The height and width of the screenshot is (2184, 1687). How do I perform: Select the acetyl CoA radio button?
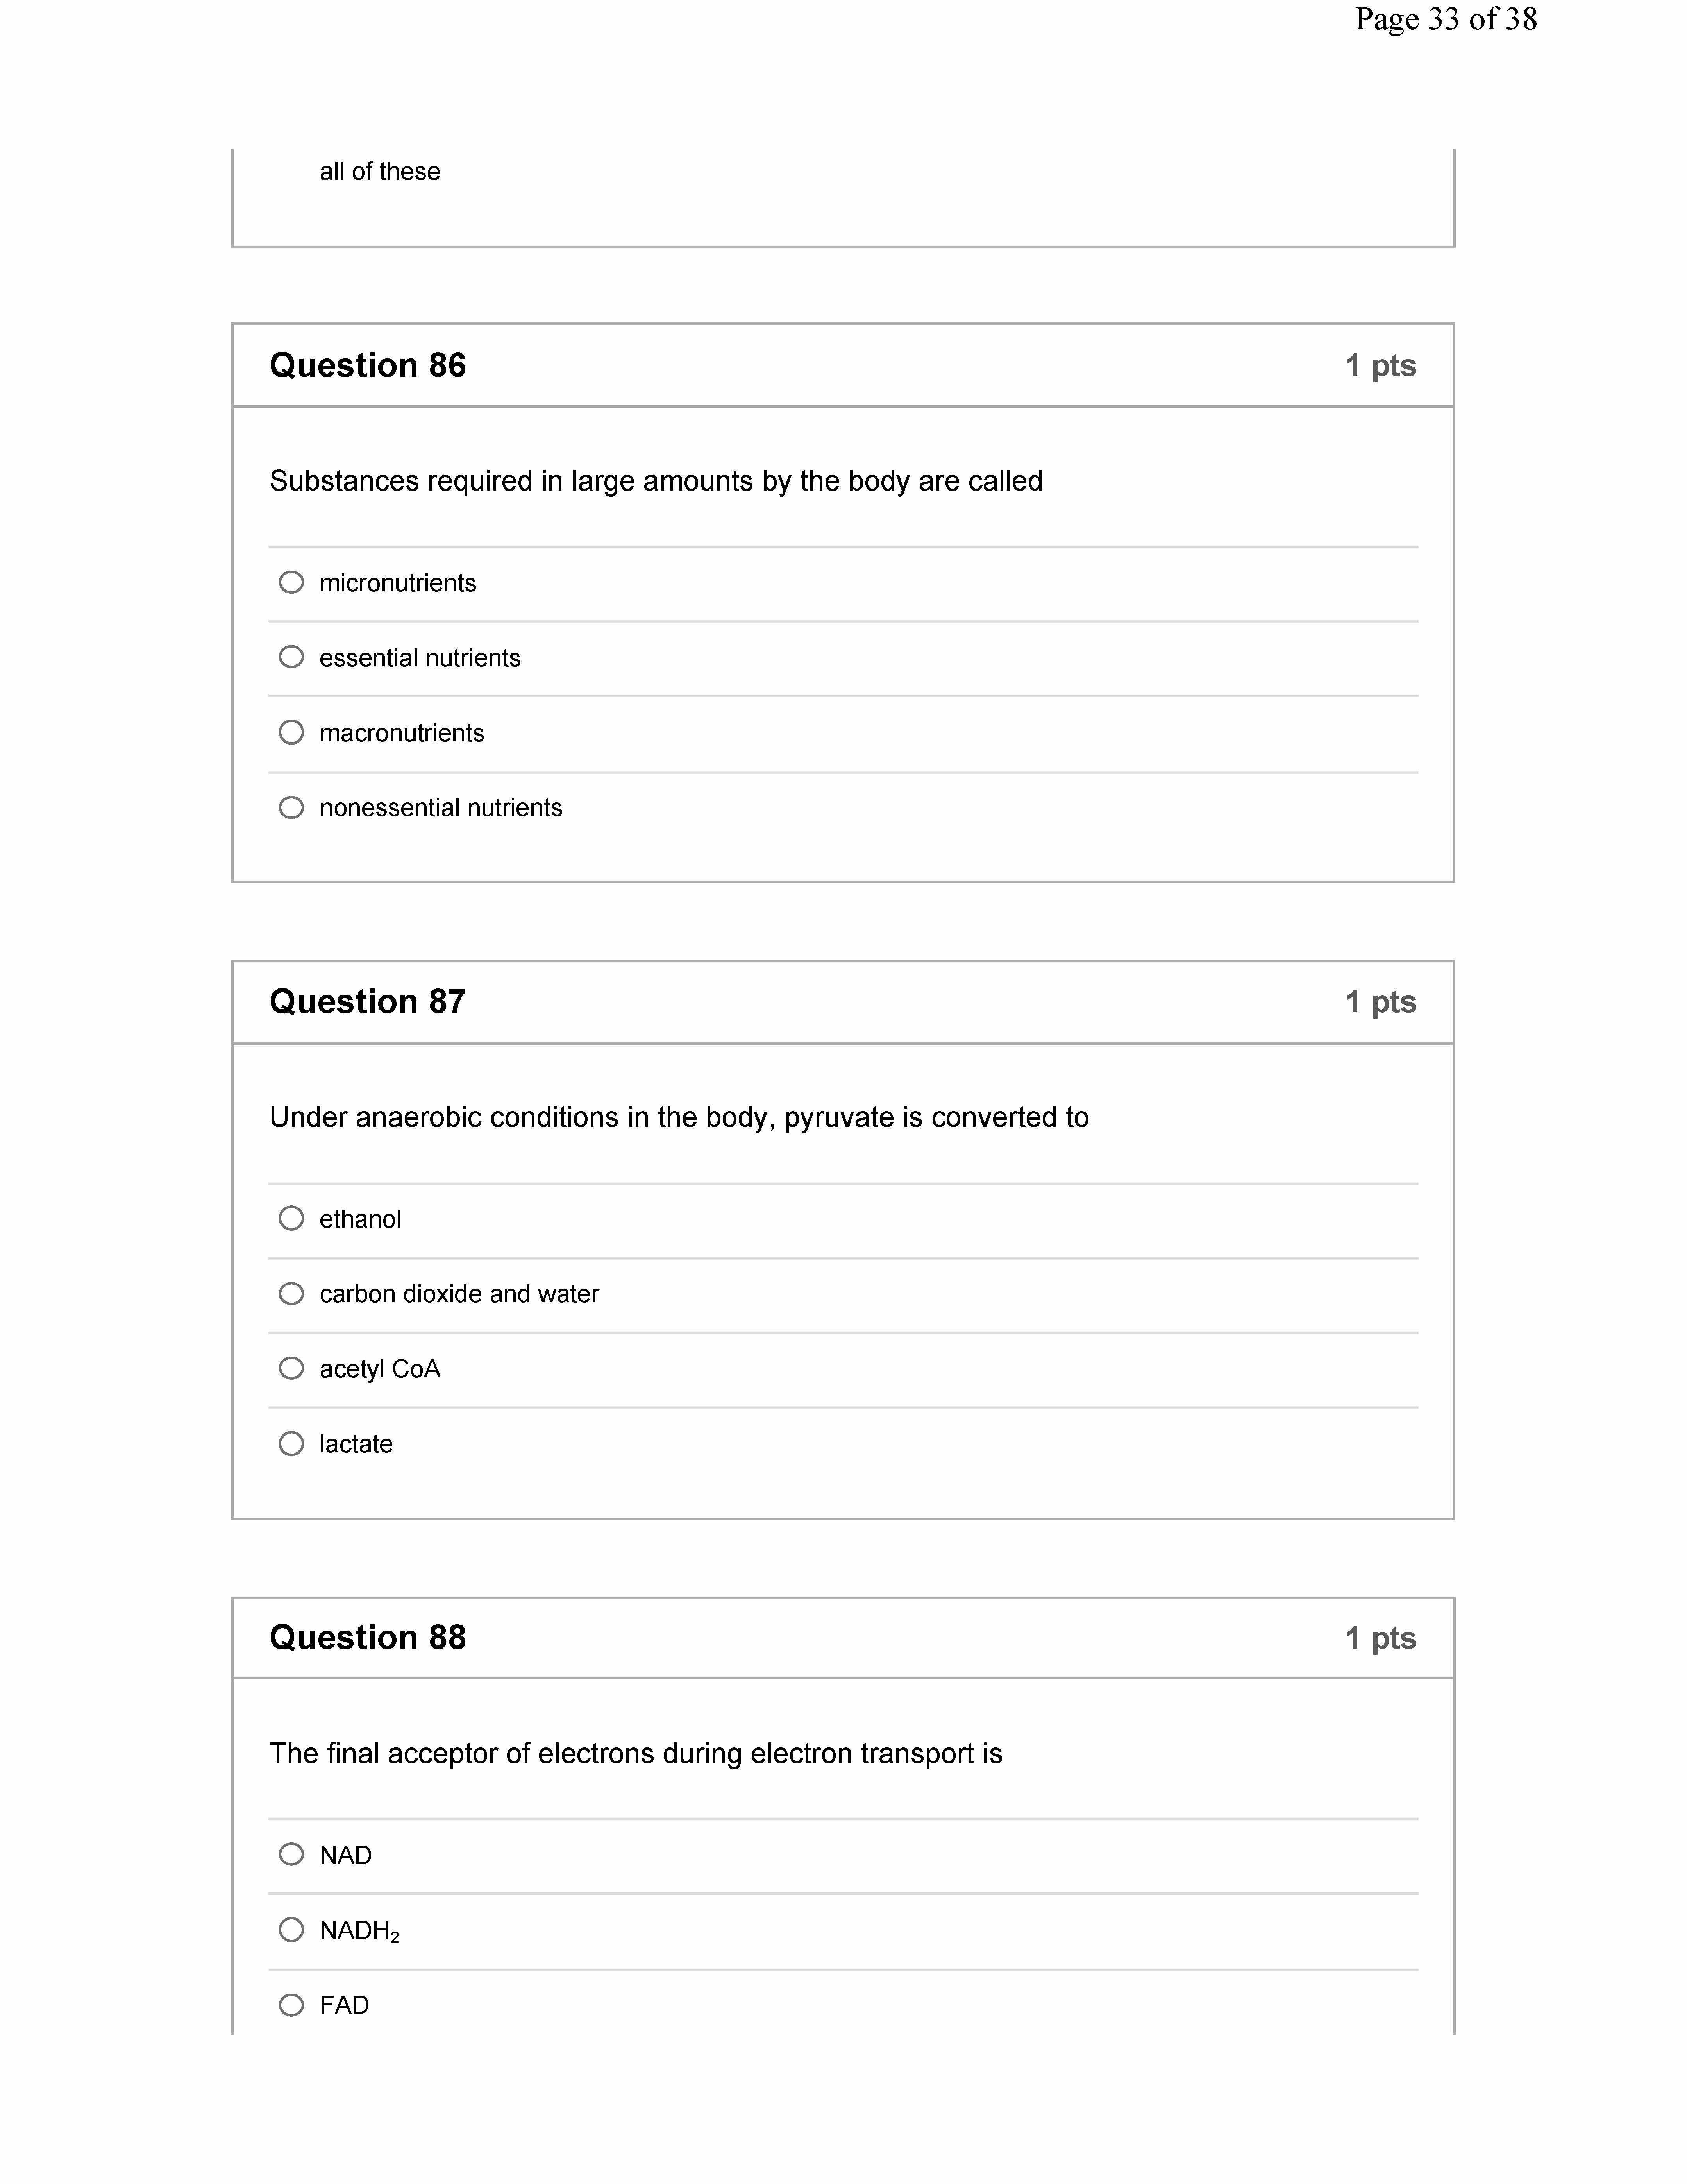(291, 1368)
